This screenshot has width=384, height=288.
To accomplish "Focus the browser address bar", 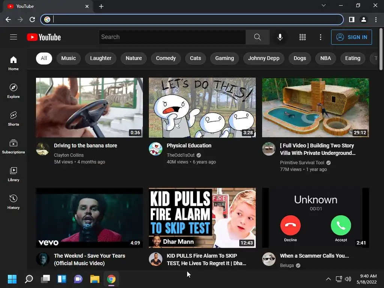I will (192, 19).
